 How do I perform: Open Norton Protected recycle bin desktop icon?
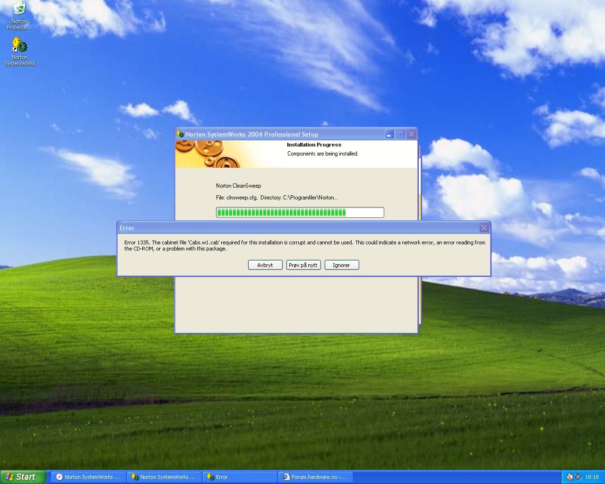point(19,16)
